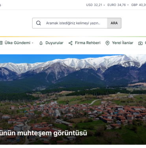Click the share icon beside Firma Rehberi
The width and height of the screenshot is (146, 148).
(71, 43)
